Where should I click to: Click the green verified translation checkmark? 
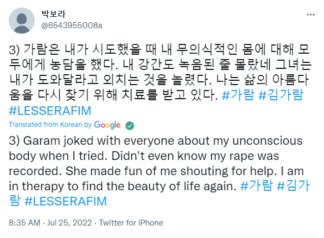click(130, 125)
